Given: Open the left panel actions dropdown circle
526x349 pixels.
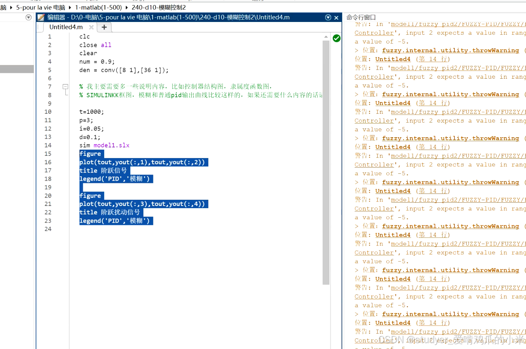Looking at the screenshot, I should pyautogui.click(x=29, y=18).
